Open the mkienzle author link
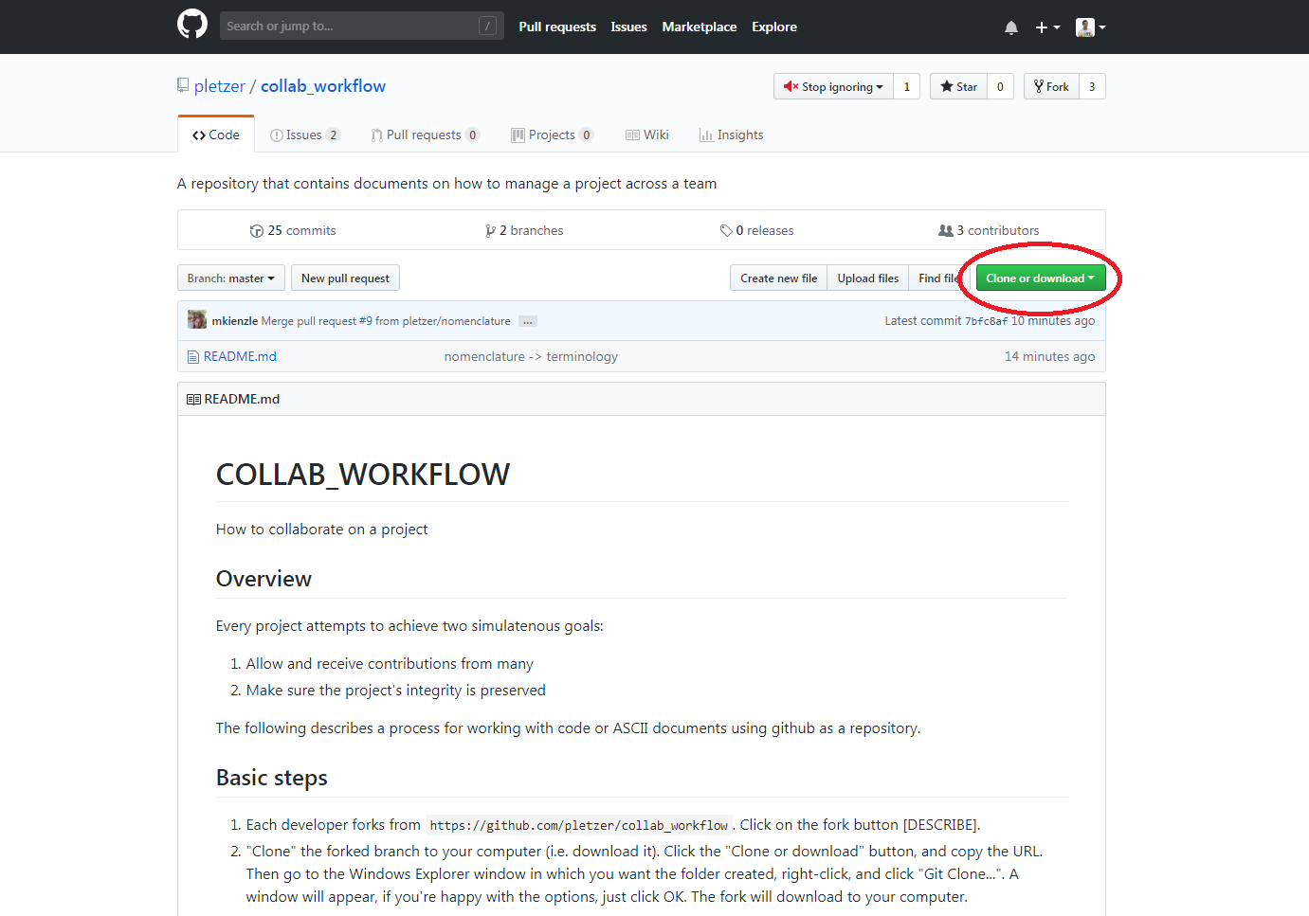 pyautogui.click(x=234, y=321)
